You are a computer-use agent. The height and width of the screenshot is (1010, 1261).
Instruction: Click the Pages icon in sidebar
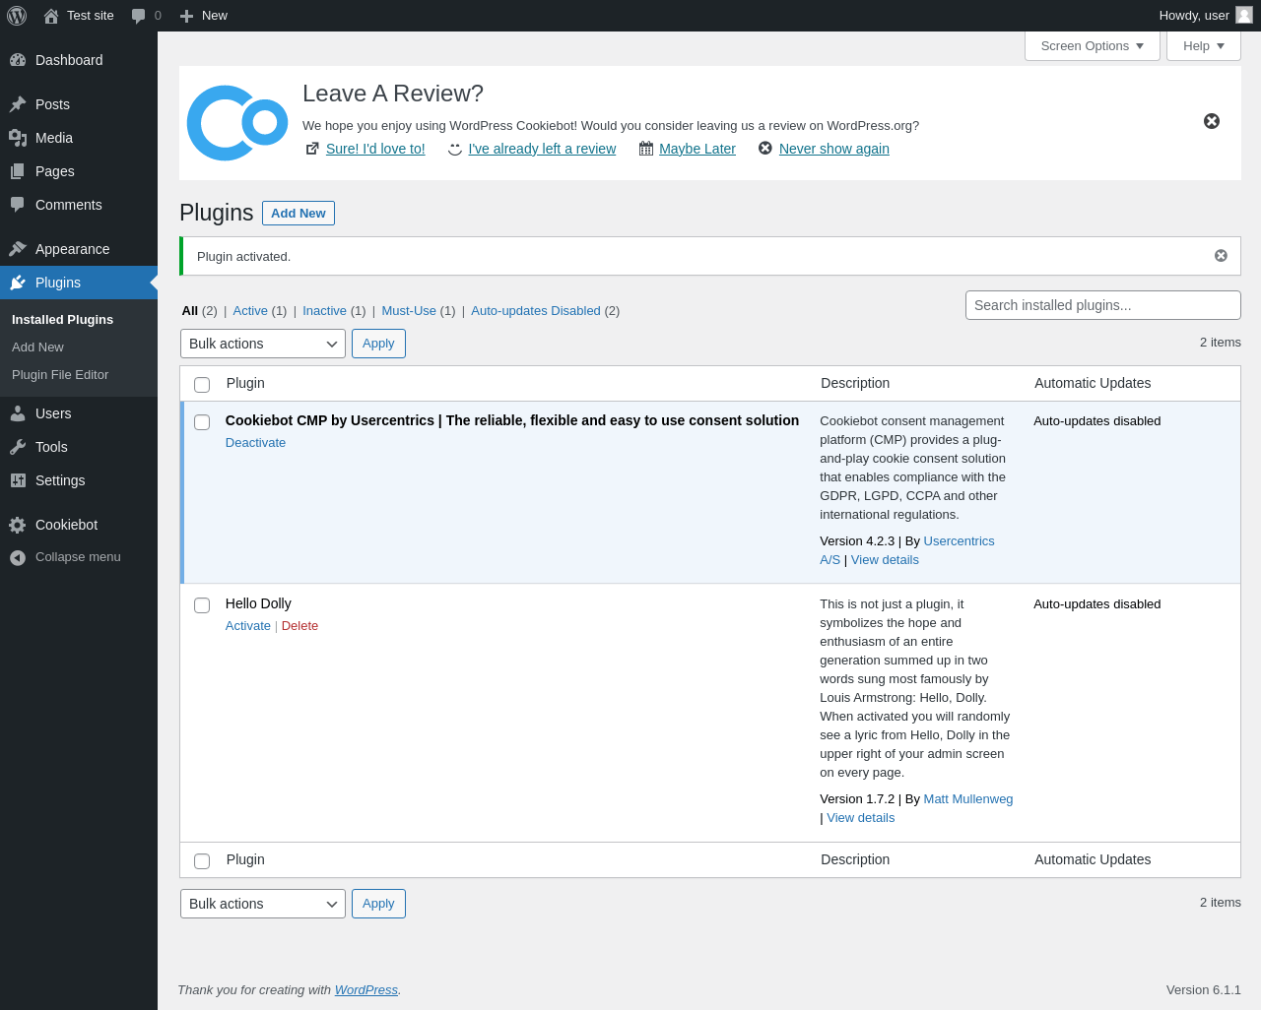pos(18,171)
